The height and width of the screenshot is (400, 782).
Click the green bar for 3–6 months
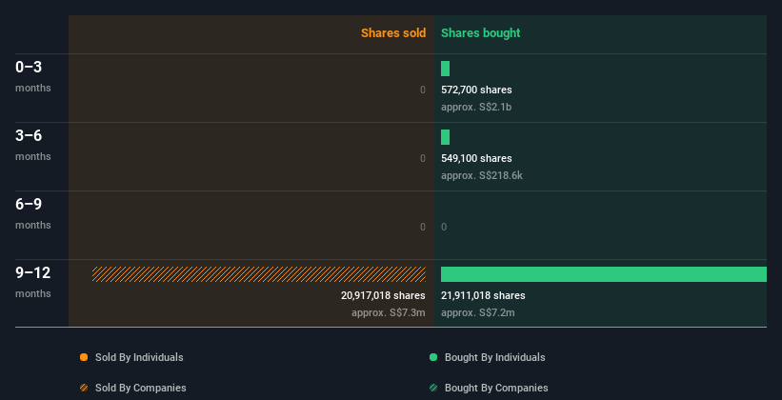coord(446,137)
